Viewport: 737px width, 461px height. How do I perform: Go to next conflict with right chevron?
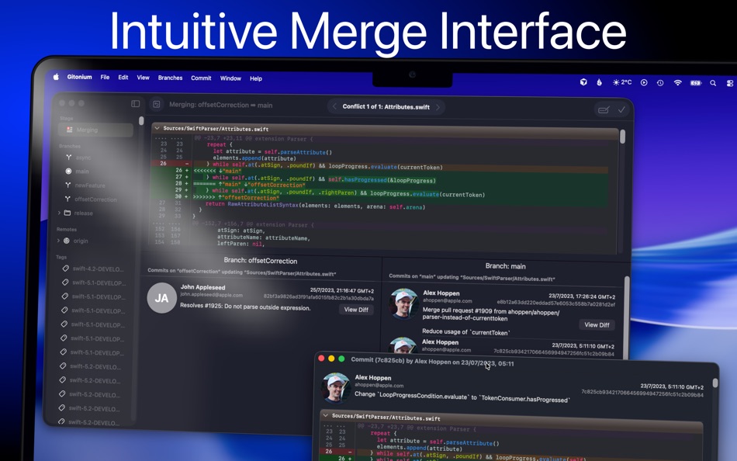coord(438,107)
